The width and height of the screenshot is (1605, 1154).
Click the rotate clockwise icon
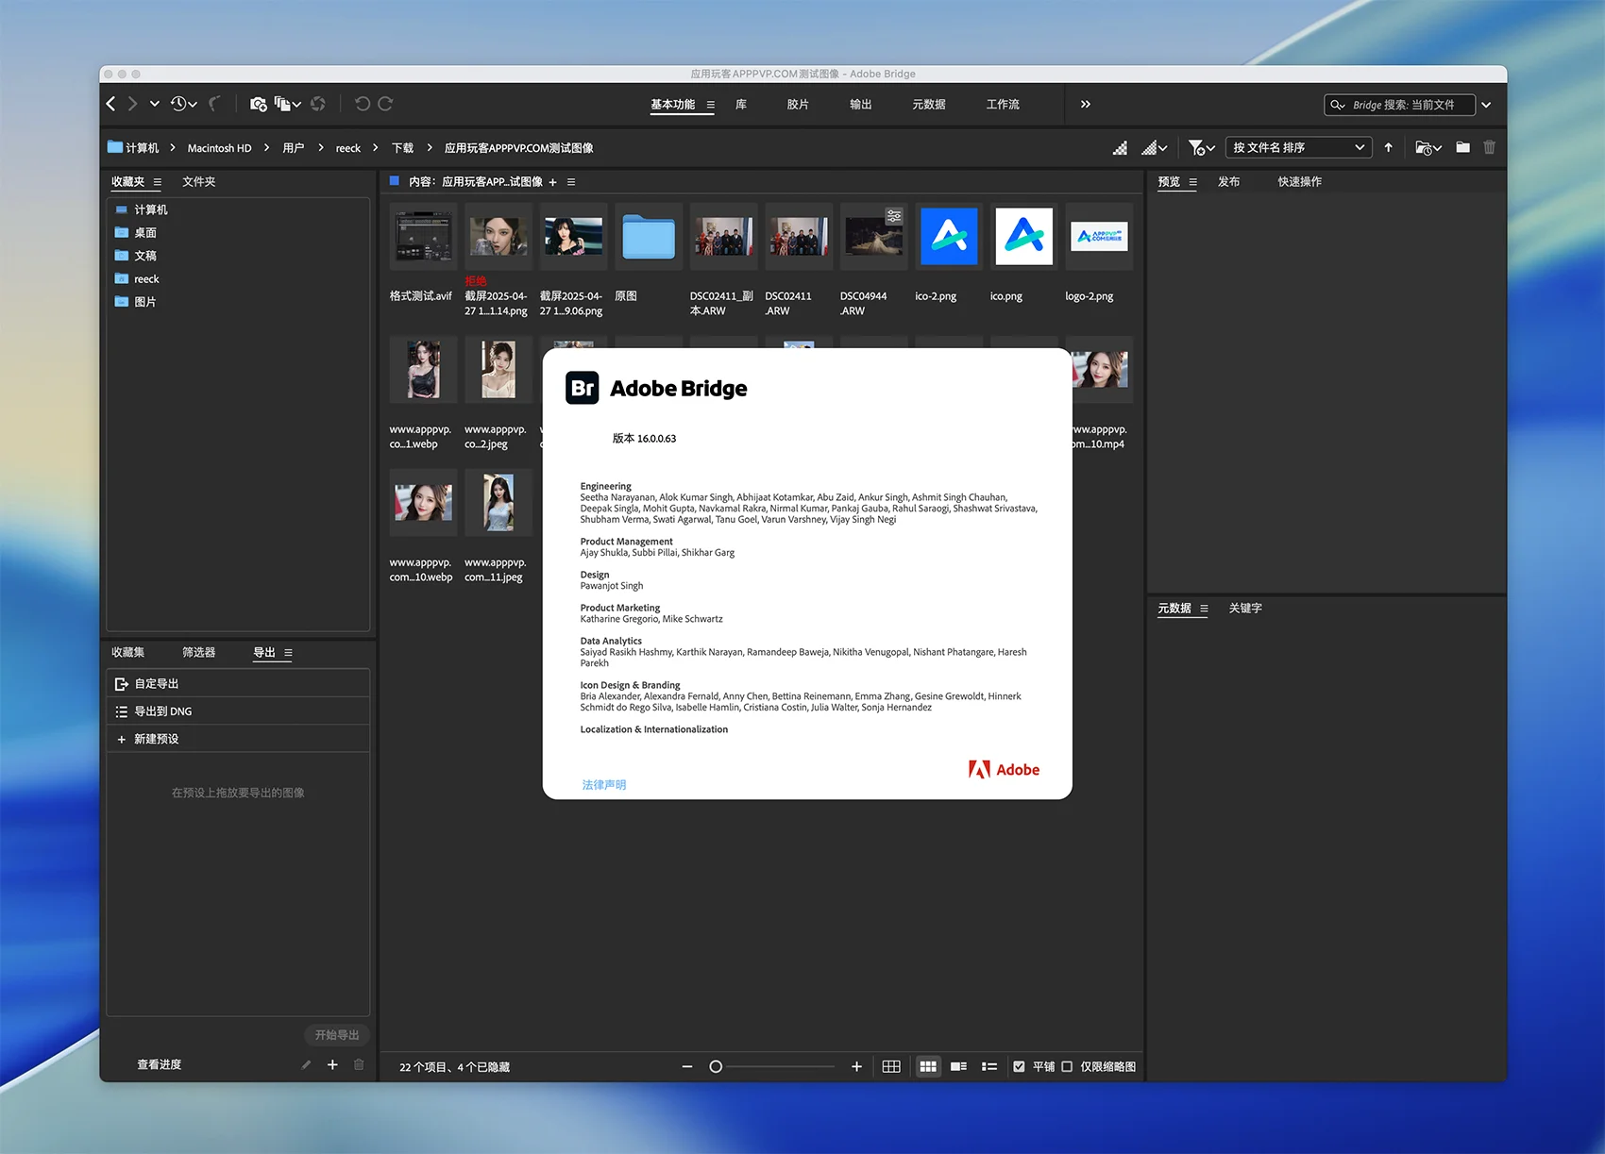pyautogui.click(x=385, y=104)
